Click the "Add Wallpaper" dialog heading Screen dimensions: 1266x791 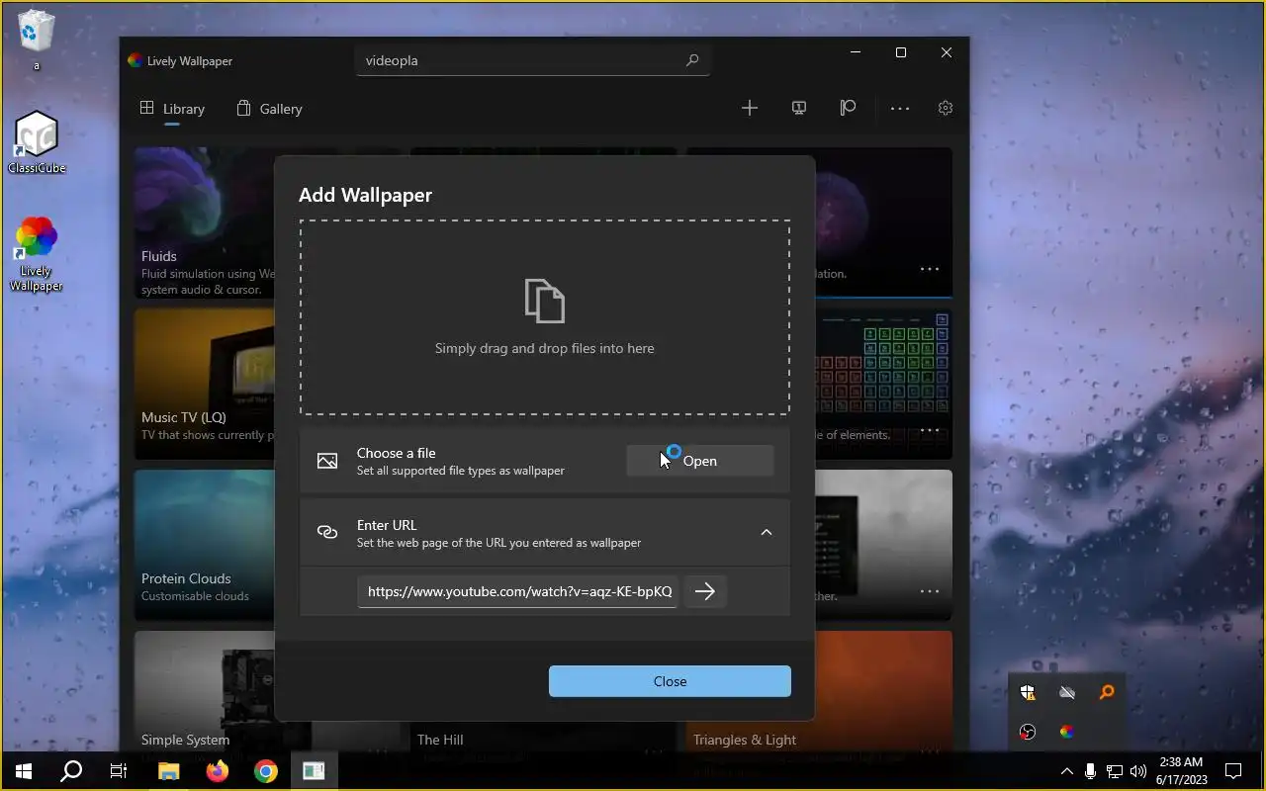[366, 195]
